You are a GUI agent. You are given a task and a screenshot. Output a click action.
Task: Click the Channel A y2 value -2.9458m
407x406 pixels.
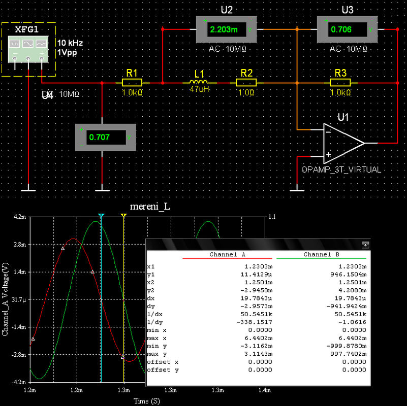click(x=257, y=290)
